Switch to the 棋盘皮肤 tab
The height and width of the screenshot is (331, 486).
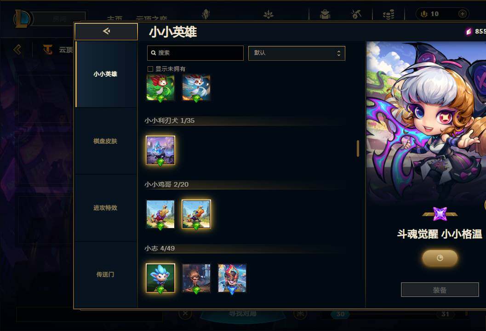tap(105, 141)
